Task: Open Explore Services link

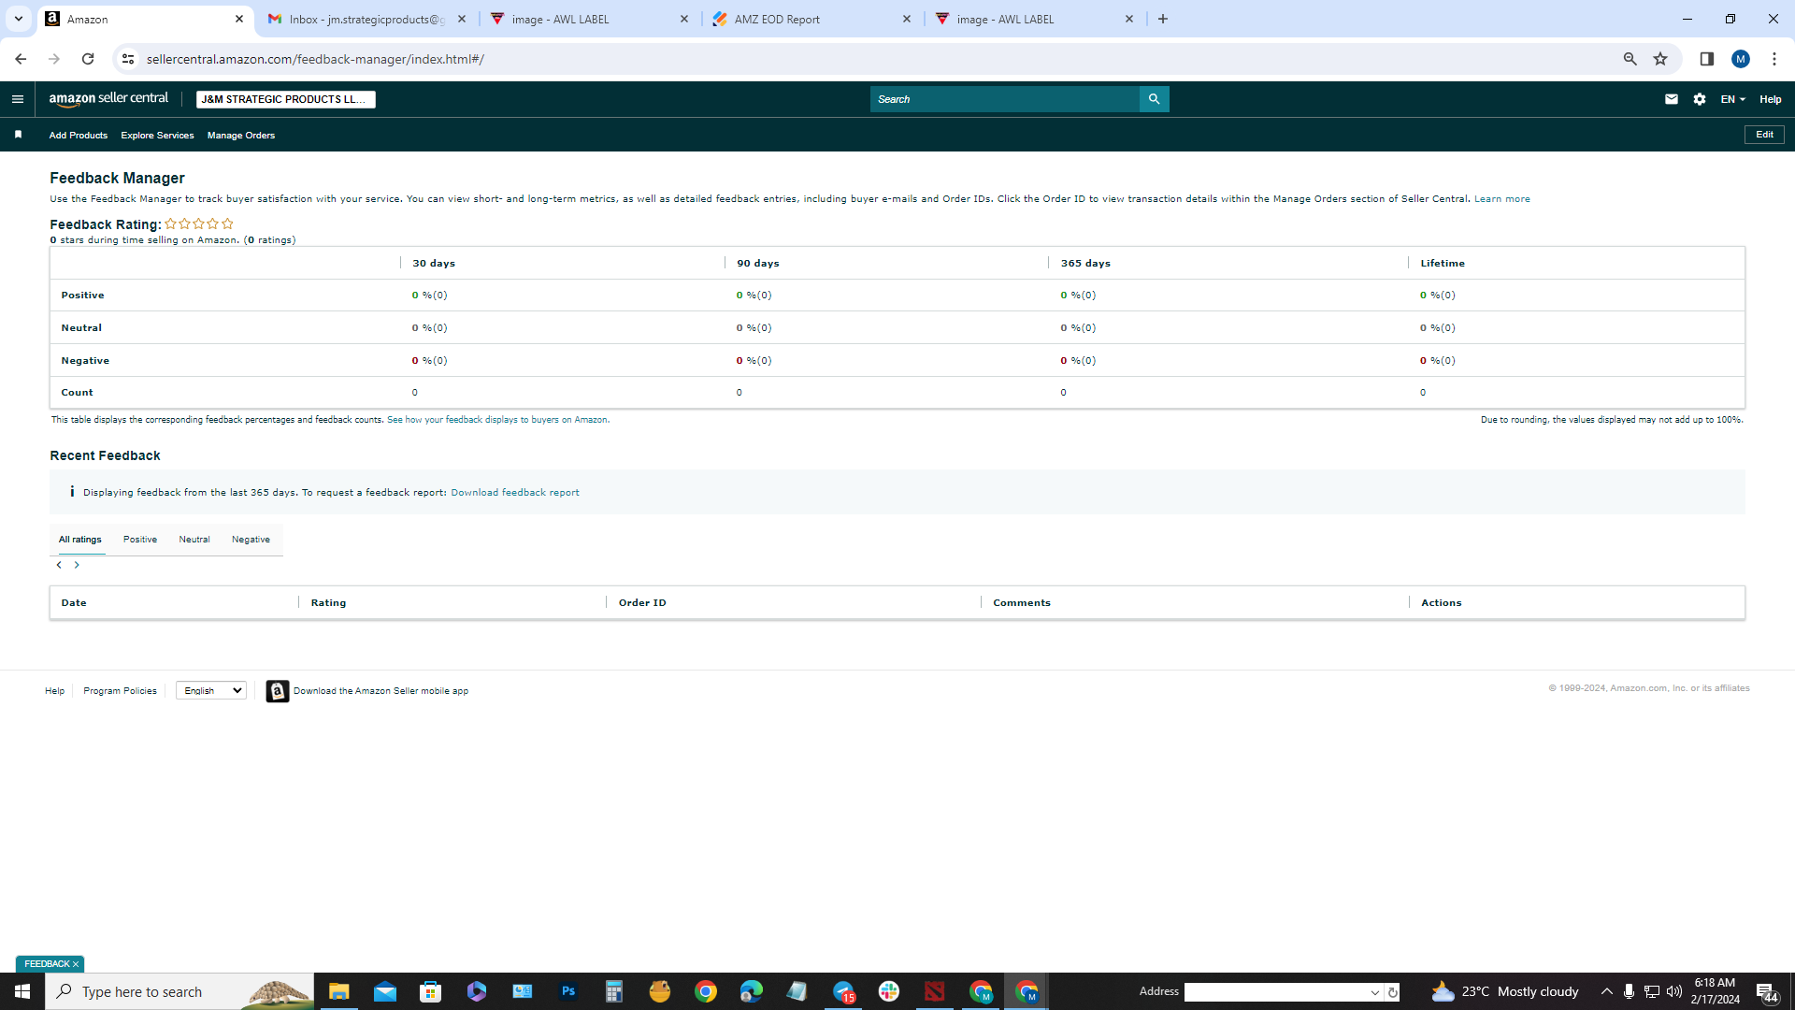Action: coord(157,136)
